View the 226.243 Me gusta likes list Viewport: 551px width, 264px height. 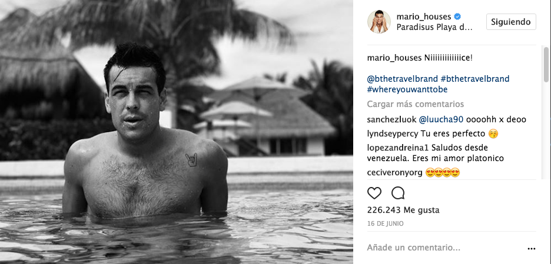(403, 210)
